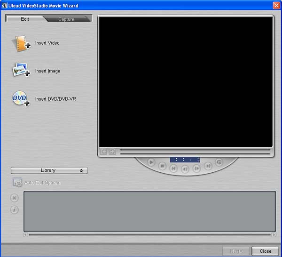Click the Mark-in bracket button

coord(103,152)
